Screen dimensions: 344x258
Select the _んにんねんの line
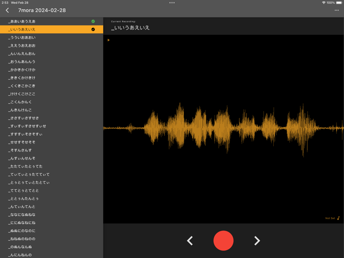(x=52, y=255)
